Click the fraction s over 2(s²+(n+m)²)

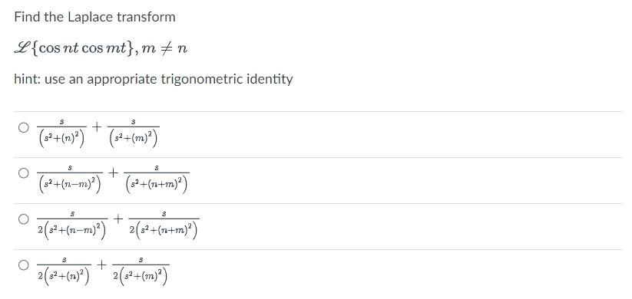tap(164, 225)
